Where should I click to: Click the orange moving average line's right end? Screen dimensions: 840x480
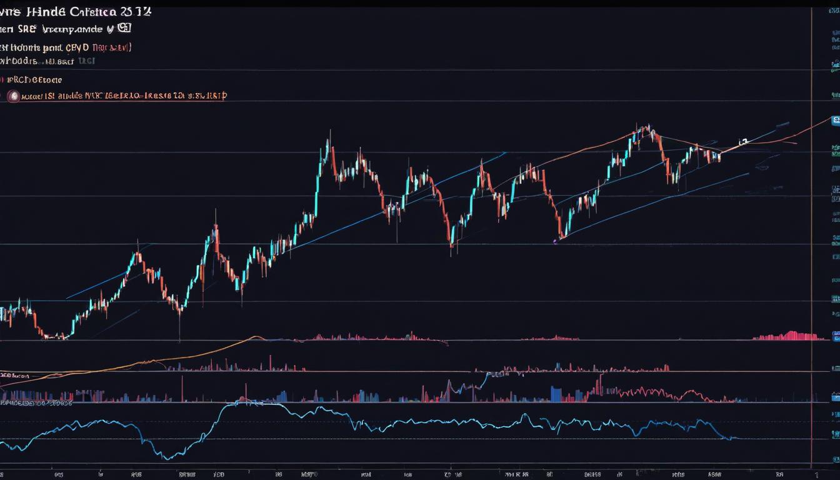(828, 120)
